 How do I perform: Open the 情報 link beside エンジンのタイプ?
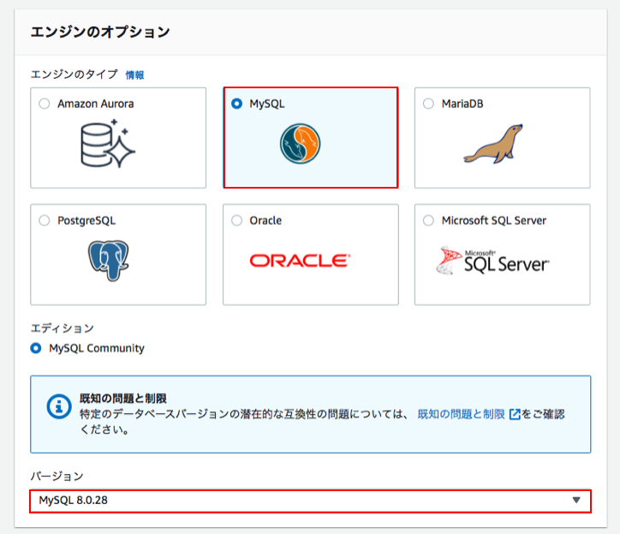134,75
